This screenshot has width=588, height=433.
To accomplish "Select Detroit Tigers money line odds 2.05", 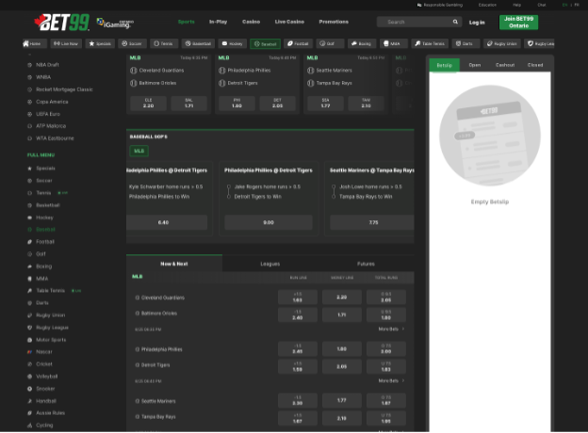I will [342, 366].
